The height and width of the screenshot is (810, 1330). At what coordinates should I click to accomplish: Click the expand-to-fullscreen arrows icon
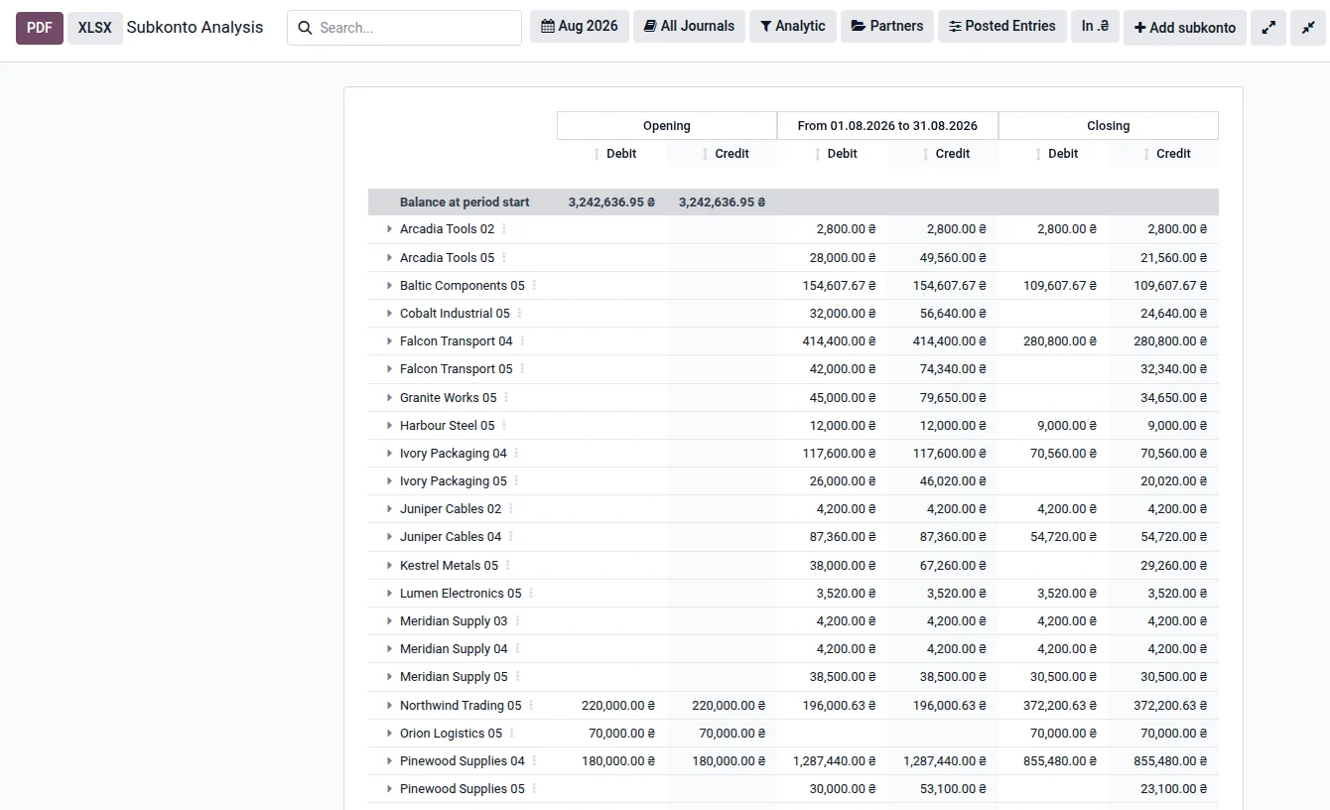[1268, 28]
